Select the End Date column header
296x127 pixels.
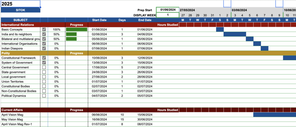coord(145,20)
